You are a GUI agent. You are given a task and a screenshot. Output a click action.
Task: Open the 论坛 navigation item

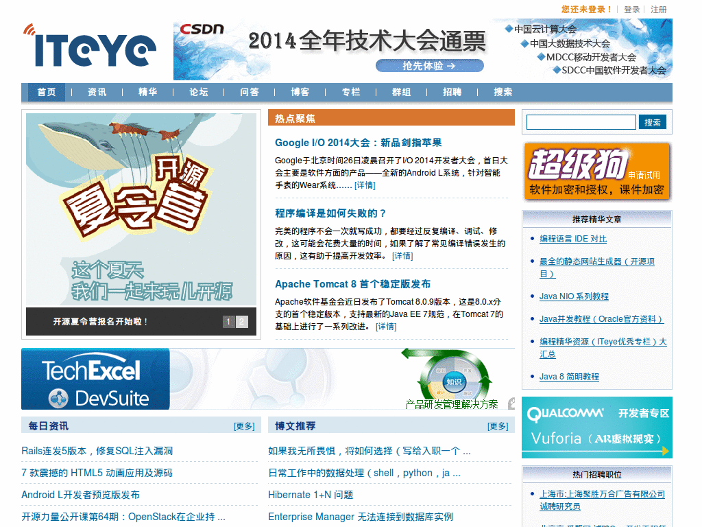pos(198,92)
